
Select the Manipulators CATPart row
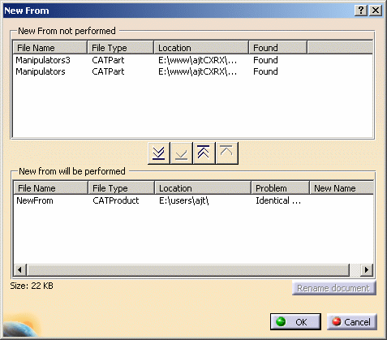click(192, 71)
